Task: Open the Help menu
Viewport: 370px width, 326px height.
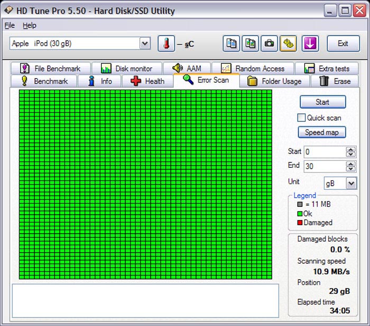Action: [30, 25]
